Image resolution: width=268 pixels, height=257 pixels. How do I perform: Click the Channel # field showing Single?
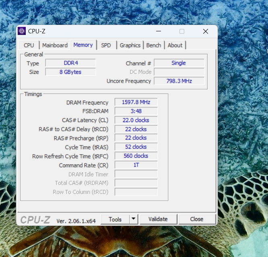pyautogui.click(x=179, y=63)
